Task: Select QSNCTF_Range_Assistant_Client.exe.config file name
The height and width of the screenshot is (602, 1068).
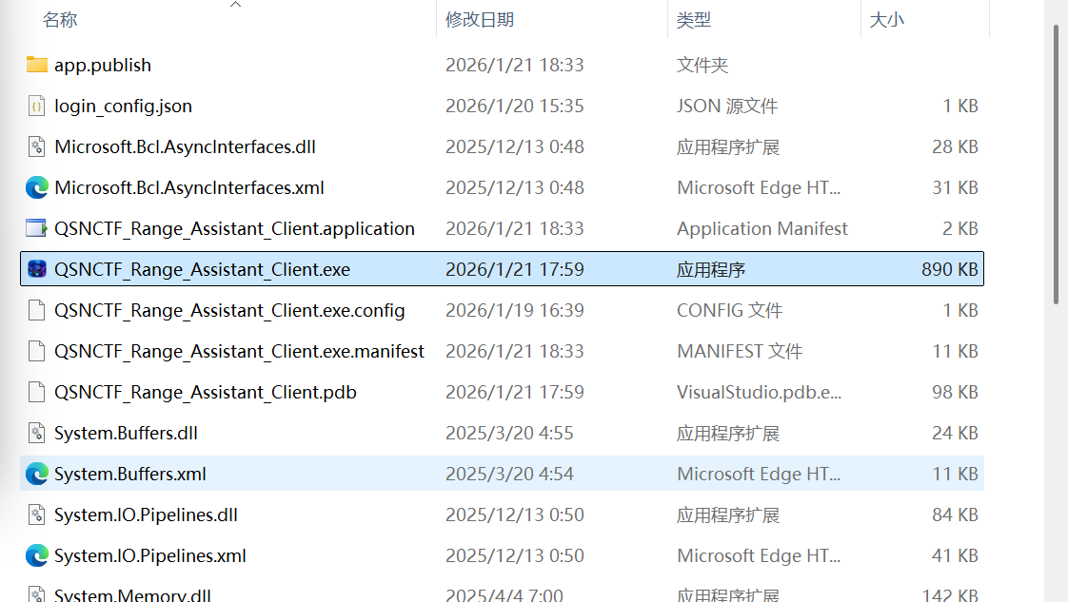Action: (x=229, y=310)
